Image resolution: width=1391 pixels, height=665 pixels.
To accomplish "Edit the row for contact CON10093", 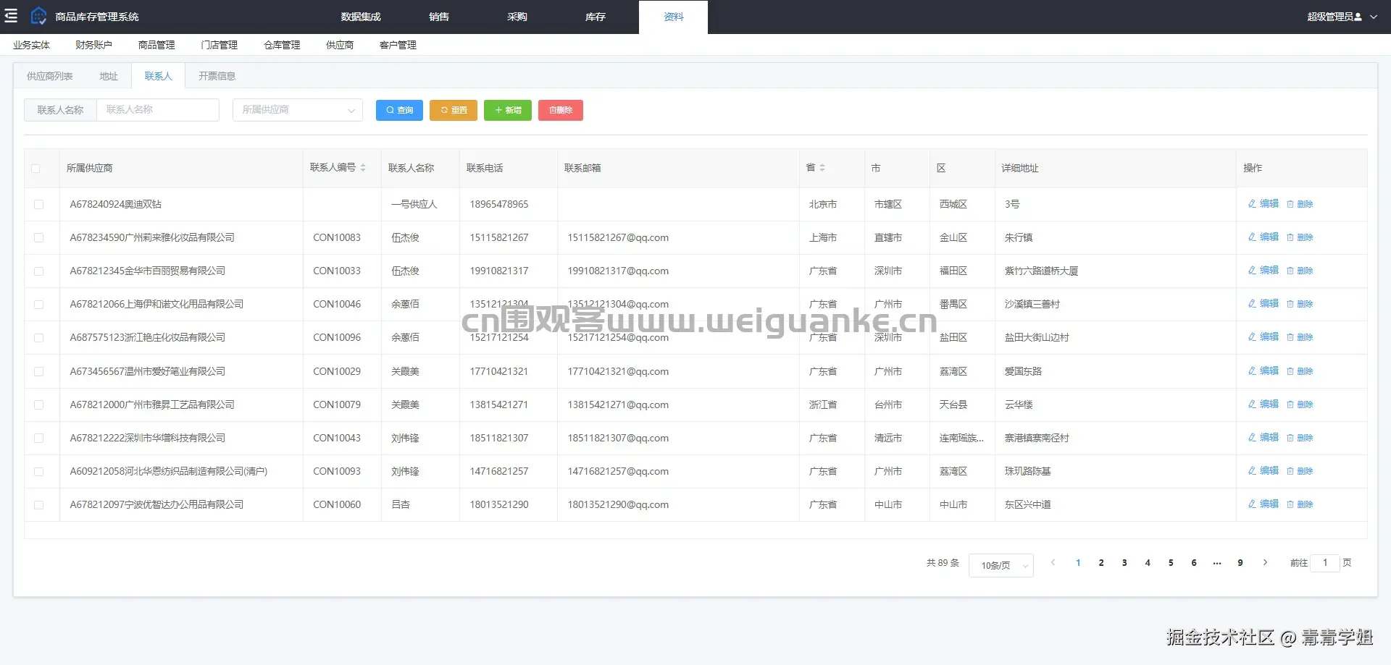I will click(x=1263, y=471).
